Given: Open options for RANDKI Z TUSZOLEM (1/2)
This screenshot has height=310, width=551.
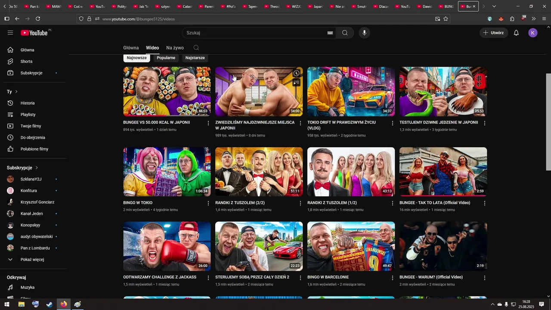Looking at the screenshot, I should (392, 203).
